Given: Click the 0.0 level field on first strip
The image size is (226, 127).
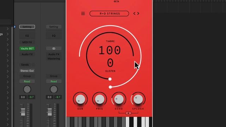Looking at the screenshot, I should [x=23, y=97].
